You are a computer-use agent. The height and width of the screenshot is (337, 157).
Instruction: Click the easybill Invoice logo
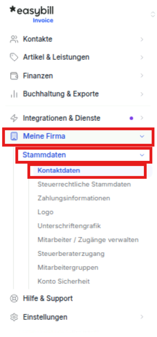click(x=32, y=15)
